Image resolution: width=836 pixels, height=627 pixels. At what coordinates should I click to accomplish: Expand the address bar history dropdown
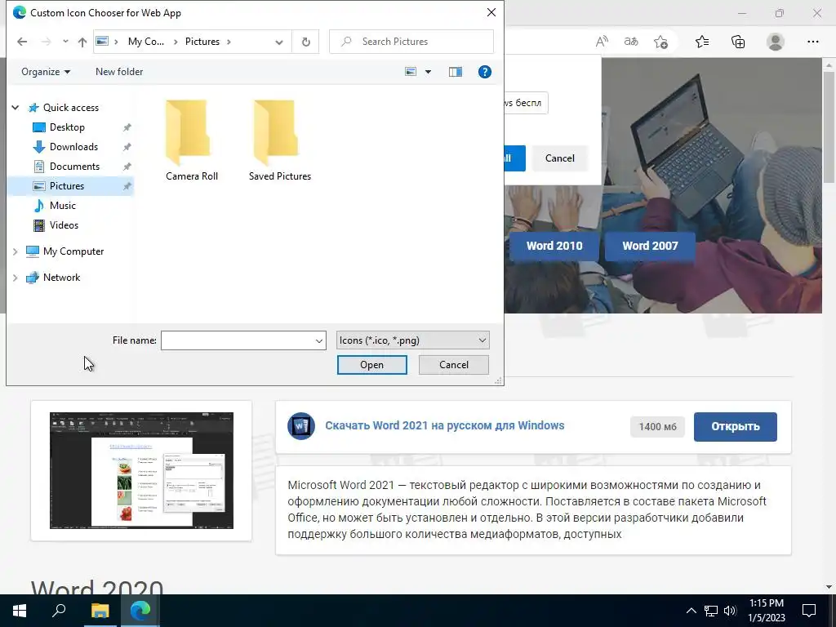click(279, 42)
